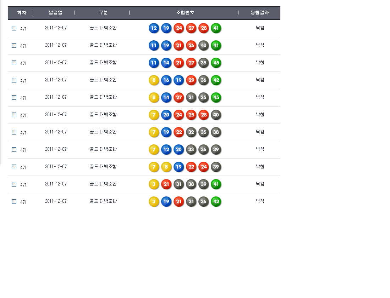The image size is (390, 298).
Task: Select the blue number 16 ball
Action: click(x=166, y=80)
